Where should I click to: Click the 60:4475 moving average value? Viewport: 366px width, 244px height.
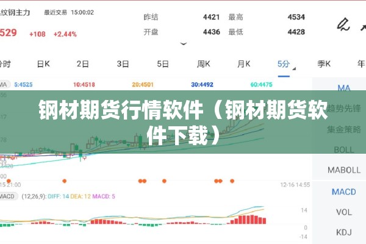262,85
